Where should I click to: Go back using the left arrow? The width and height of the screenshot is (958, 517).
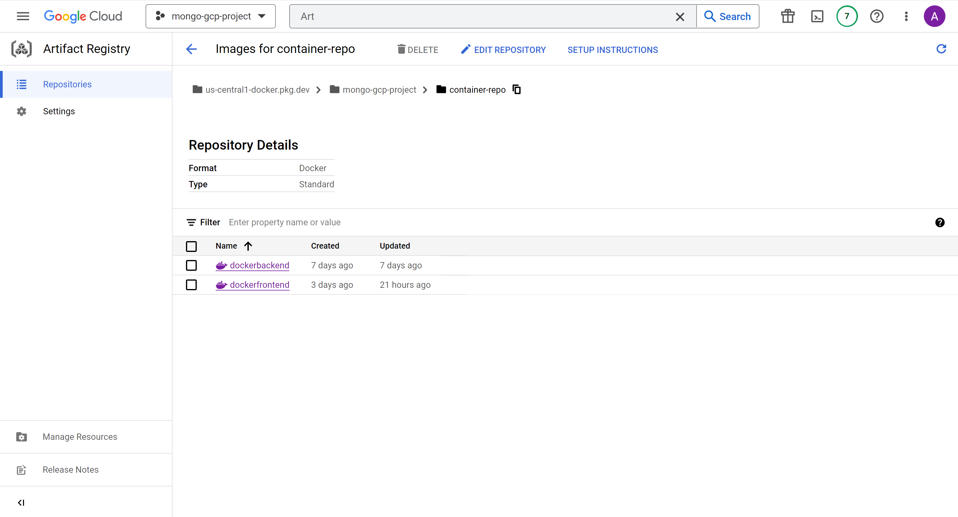pos(192,49)
